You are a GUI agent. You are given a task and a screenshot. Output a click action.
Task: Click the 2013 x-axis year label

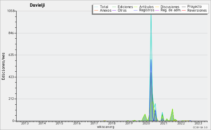(25, 123)
